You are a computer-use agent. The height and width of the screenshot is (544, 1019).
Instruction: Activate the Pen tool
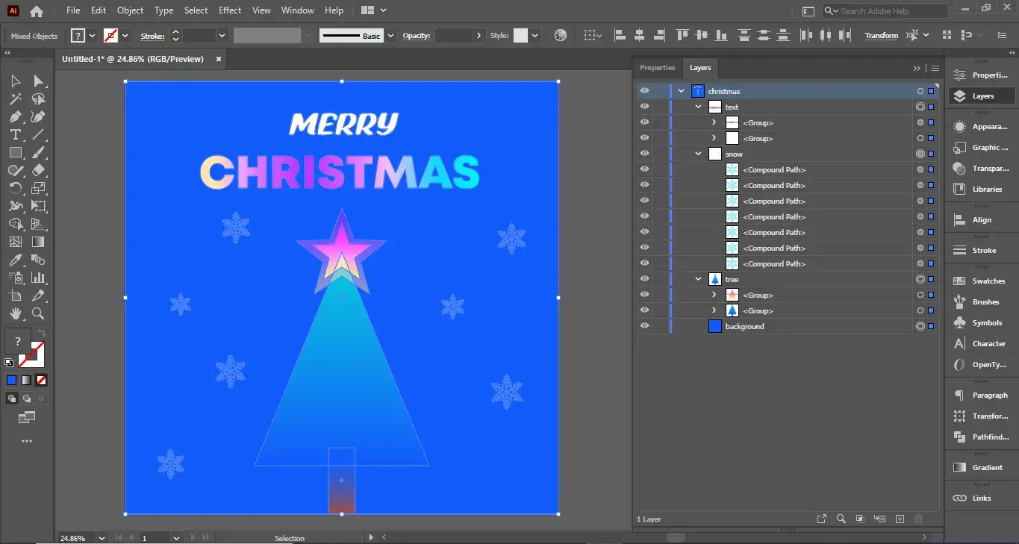point(15,116)
